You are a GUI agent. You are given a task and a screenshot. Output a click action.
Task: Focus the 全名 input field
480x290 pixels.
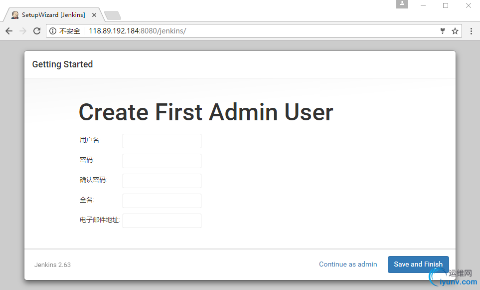[x=162, y=201]
